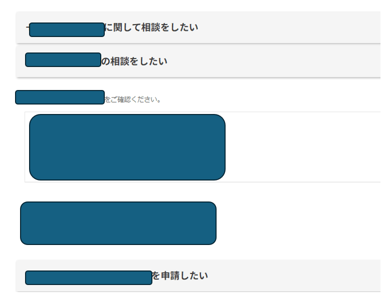Expand the に関して相談をしたい accordion section
This screenshot has height=304, width=388.
198,27
